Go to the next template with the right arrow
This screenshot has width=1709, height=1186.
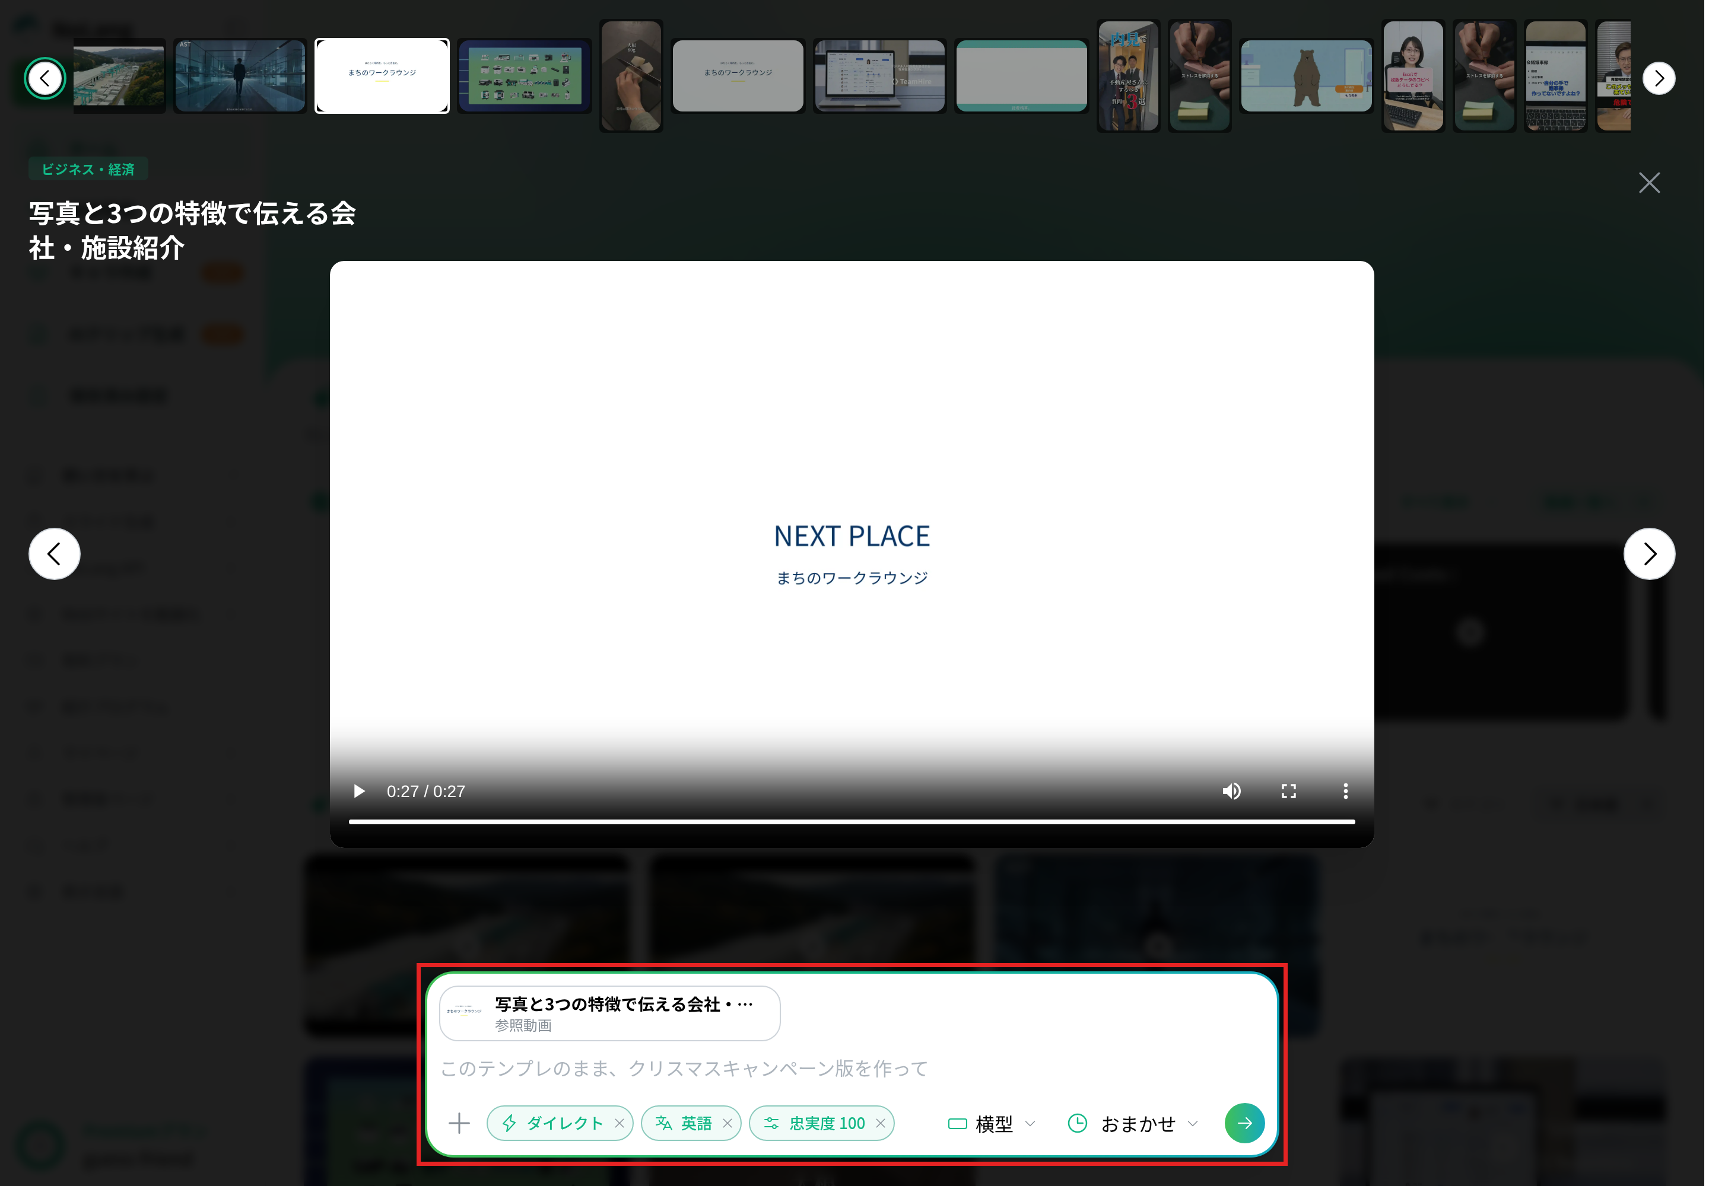[1650, 554]
